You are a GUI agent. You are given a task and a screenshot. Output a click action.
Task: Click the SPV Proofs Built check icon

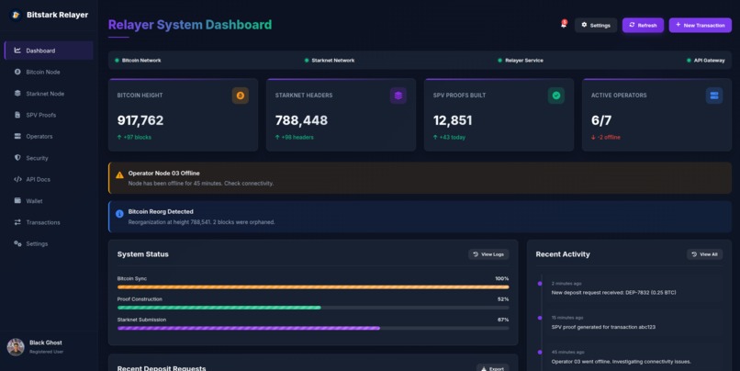click(x=556, y=96)
